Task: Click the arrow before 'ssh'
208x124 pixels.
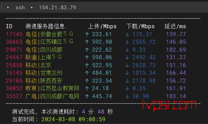Action: [x=8, y=8]
